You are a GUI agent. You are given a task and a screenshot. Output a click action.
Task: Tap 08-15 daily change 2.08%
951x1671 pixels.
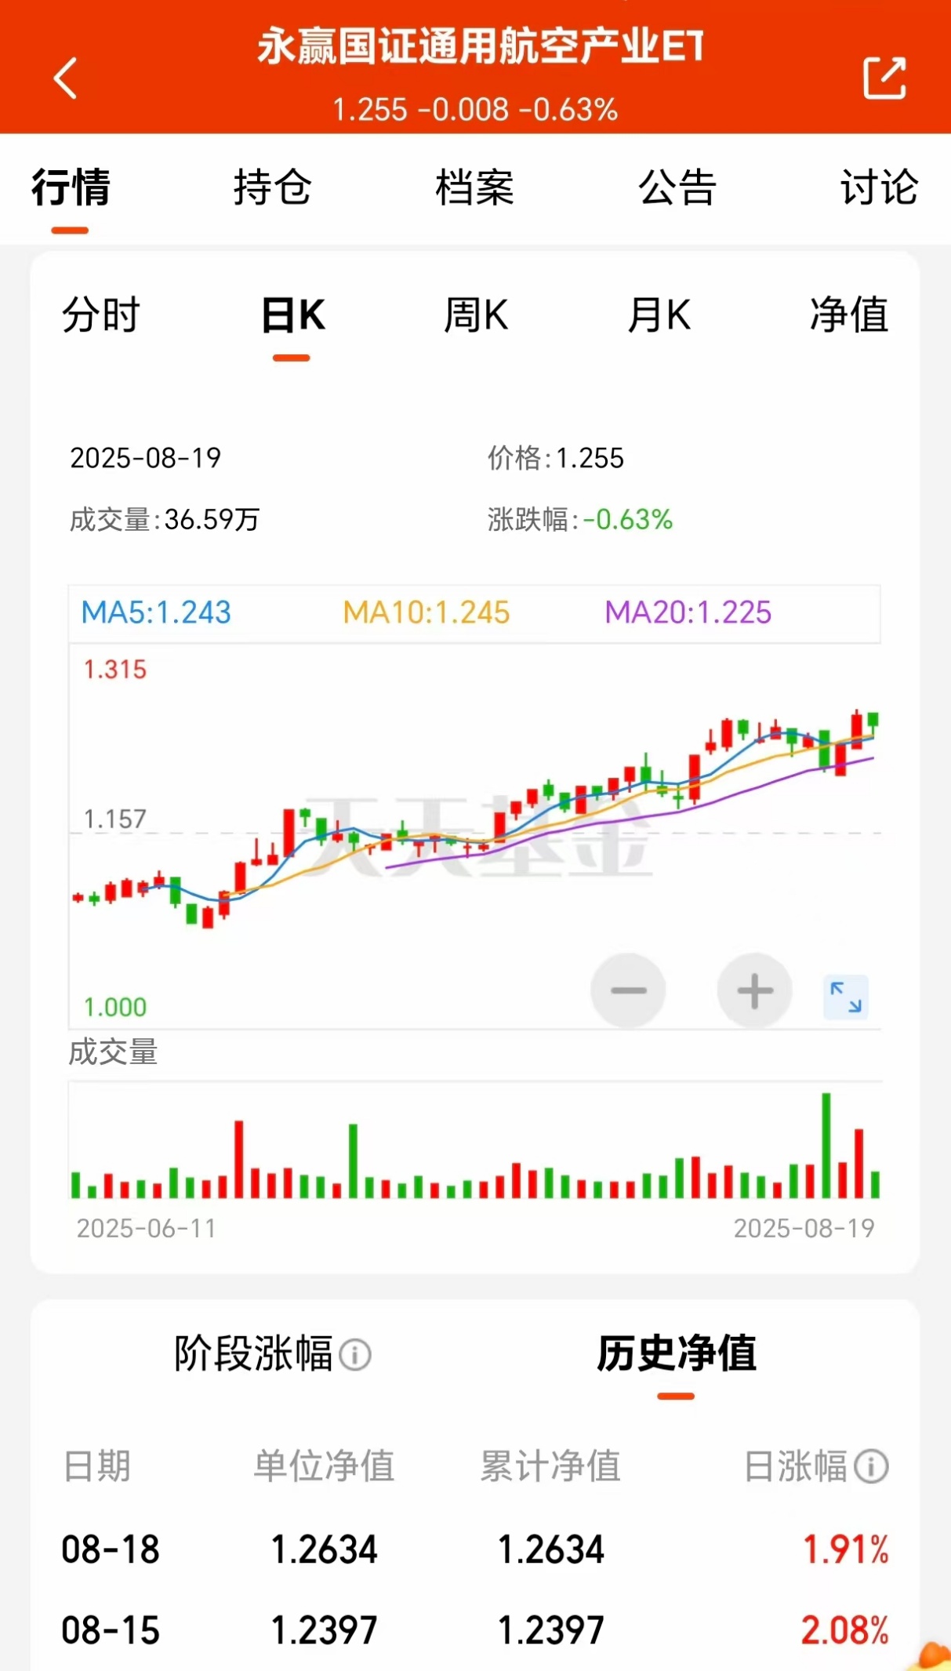[x=845, y=1630]
